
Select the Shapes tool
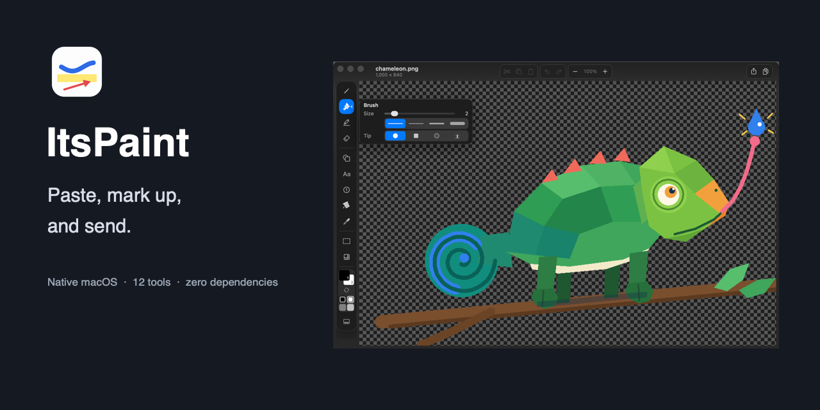(x=347, y=158)
